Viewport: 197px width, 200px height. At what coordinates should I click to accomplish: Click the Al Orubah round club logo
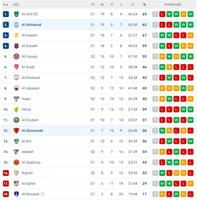click(x=16, y=120)
